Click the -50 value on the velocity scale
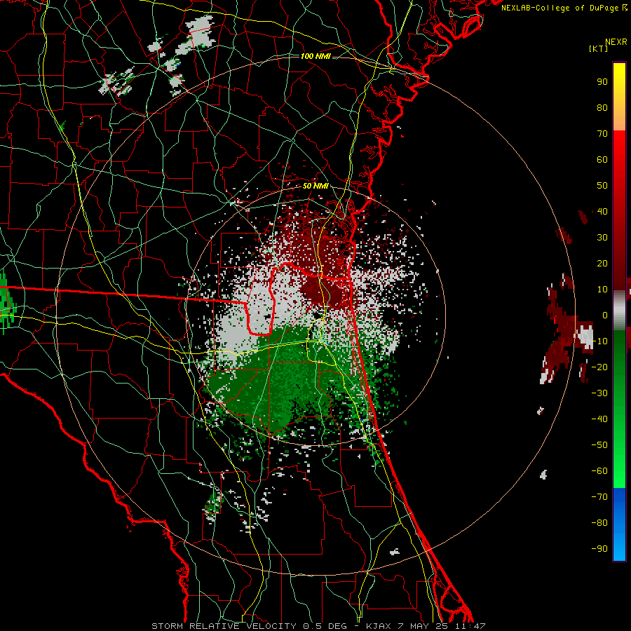Image resolution: width=631 pixels, height=631 pixels. click(x=599, y=445)
